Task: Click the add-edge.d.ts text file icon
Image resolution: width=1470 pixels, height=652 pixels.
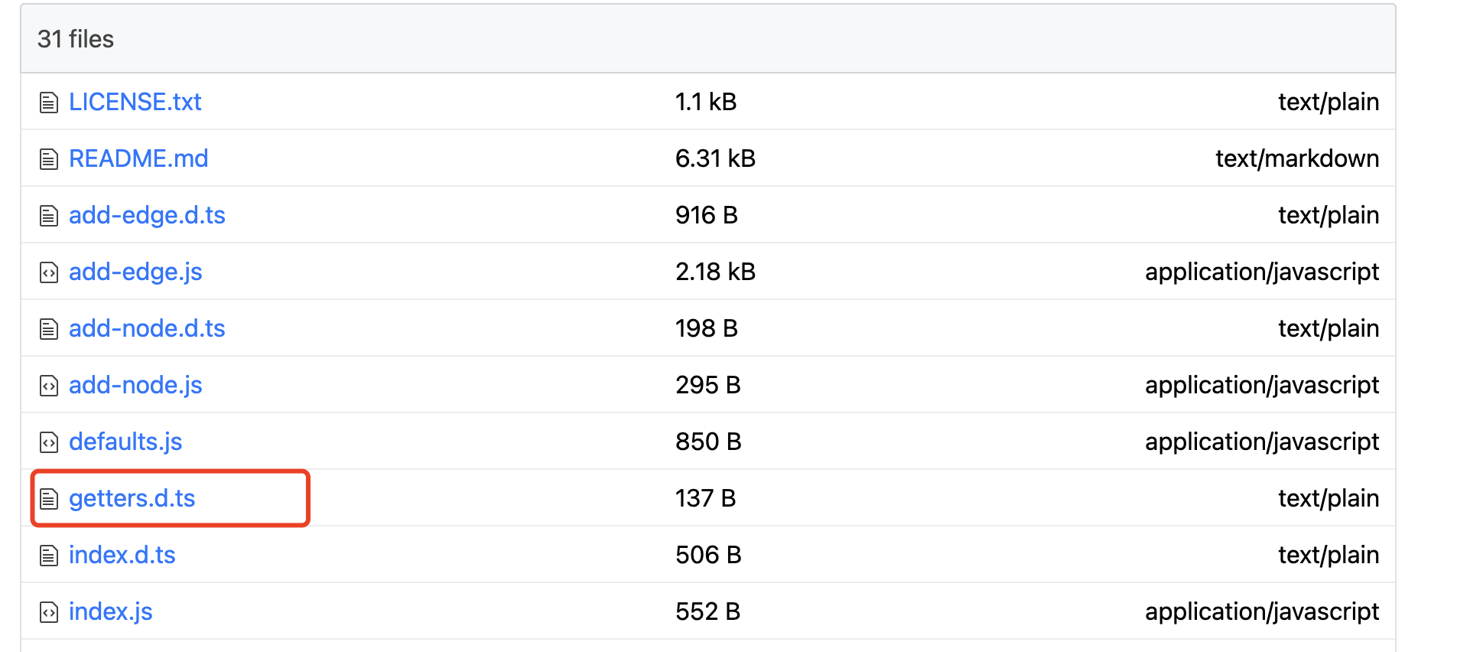Action: pyautogui.click(x=49, y=216)
